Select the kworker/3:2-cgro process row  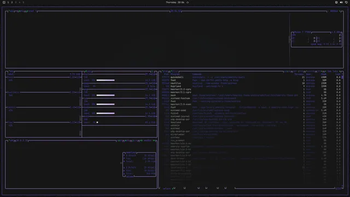tap(251, 89)
